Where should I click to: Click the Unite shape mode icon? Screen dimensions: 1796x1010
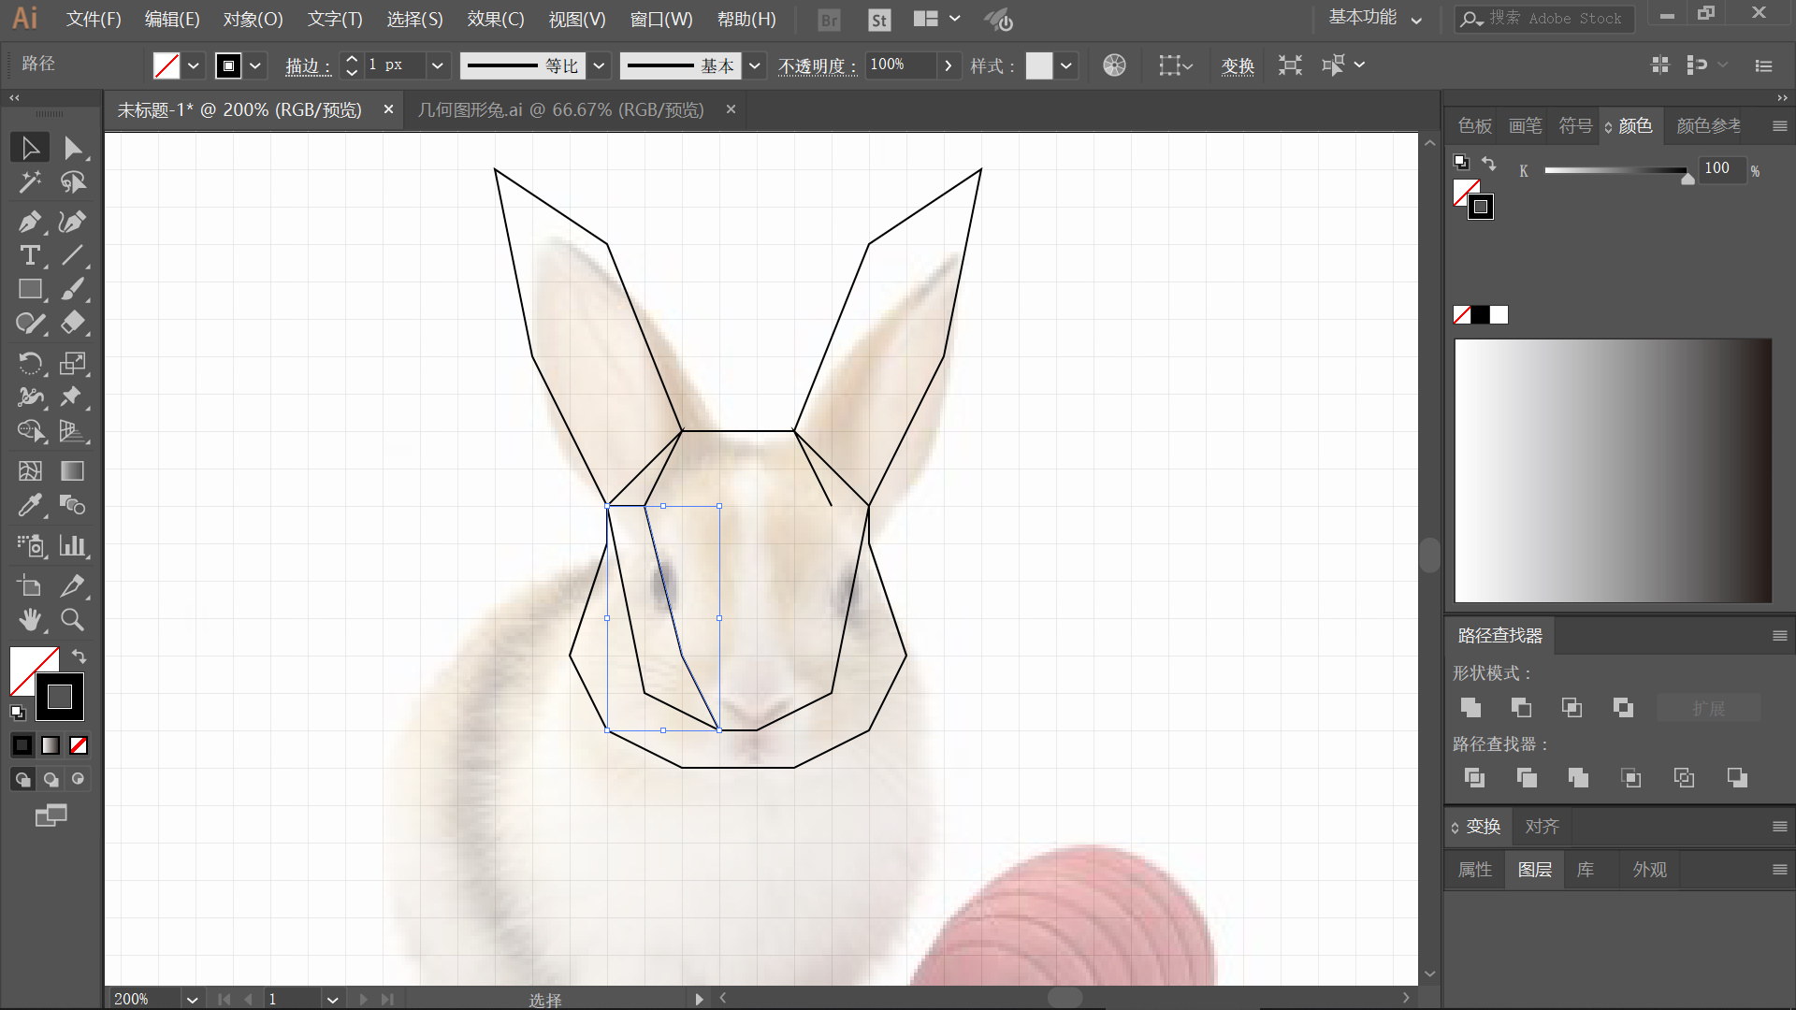[x=1470, y=708]
